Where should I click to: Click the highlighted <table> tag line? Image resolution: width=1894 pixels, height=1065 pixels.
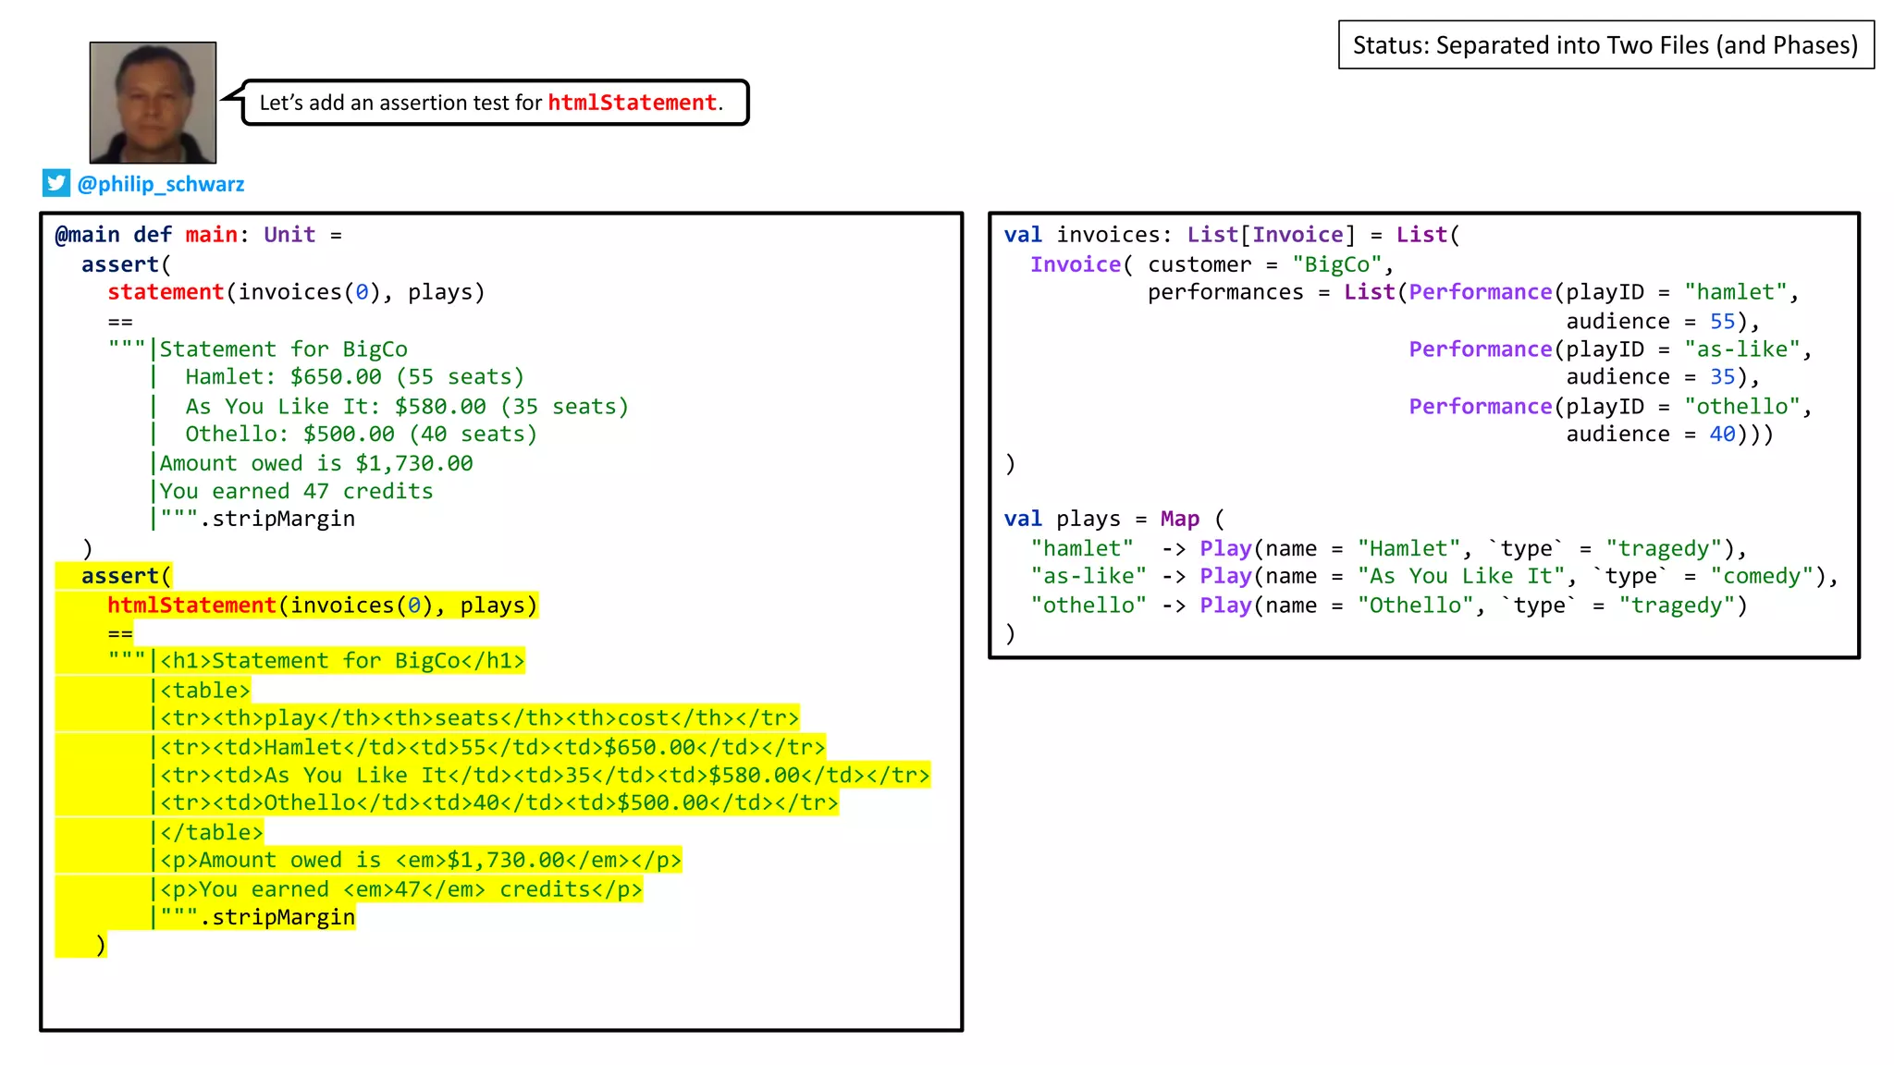pos(204,691)
